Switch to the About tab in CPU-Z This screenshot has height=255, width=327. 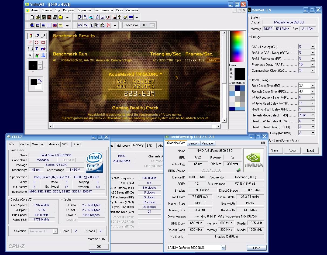coord(77,144)
